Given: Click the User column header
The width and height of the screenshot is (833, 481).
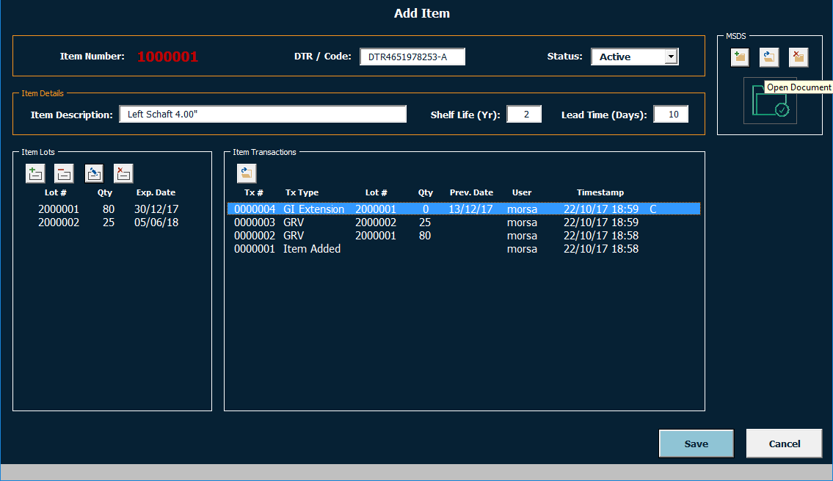Looking at the screenshot, I should (x=522, y=192).
